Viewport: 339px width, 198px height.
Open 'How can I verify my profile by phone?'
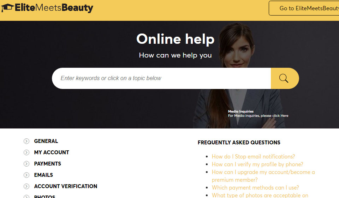257,164
